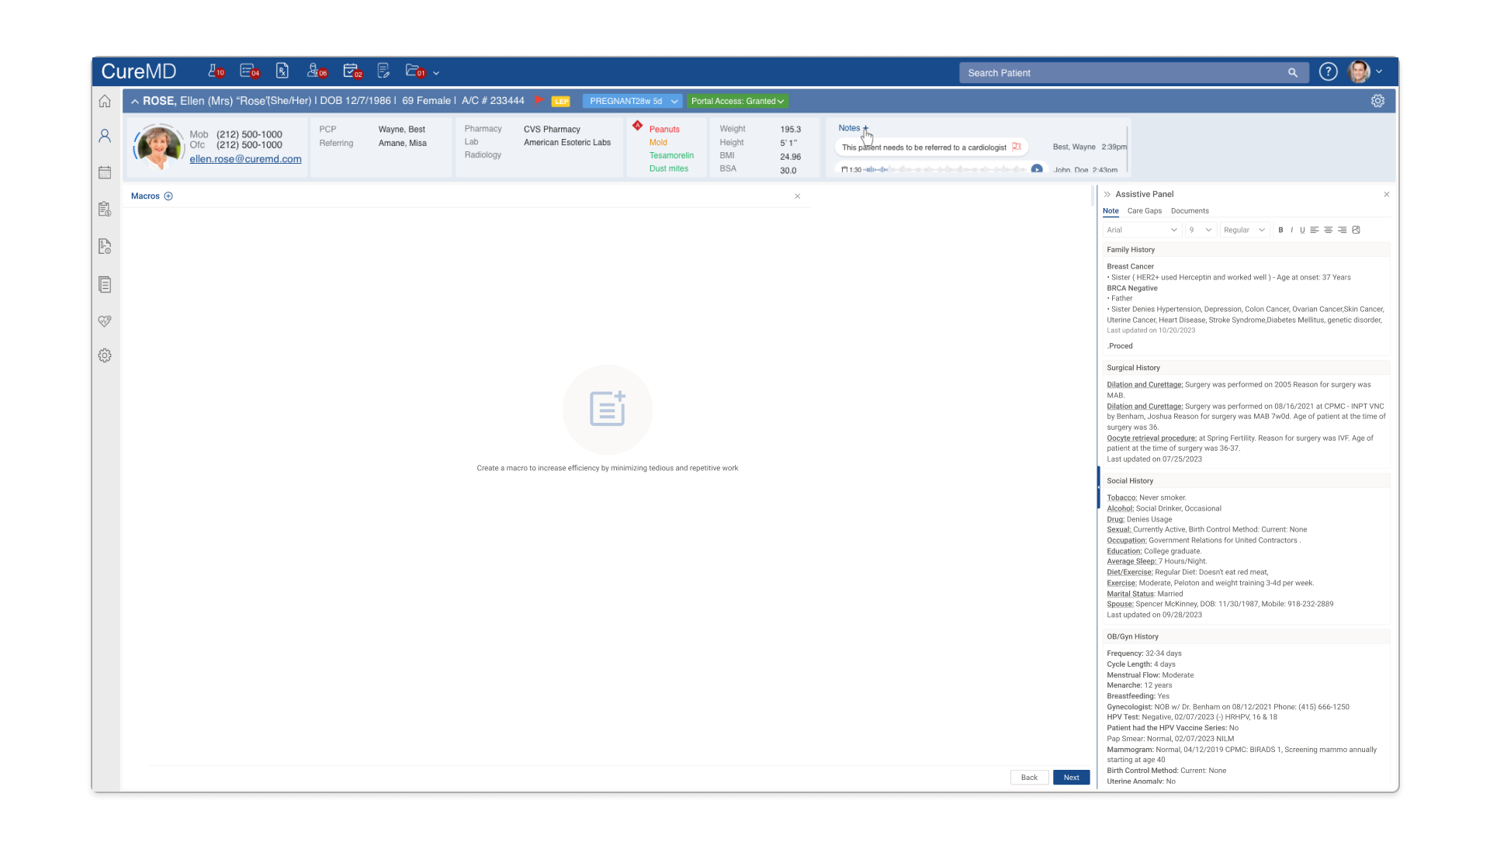Screen dimensions: 1490x849
Task: Open the help question mark icon
Action: [1329, 72]
